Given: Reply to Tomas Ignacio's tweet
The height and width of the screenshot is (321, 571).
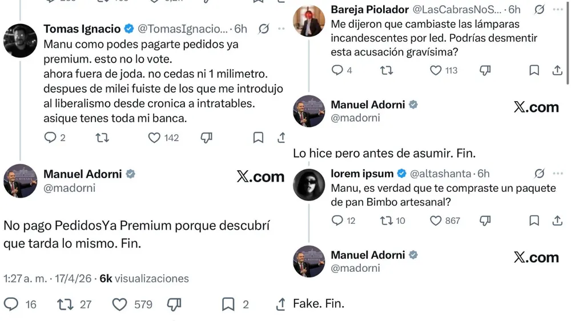Looking at the screenshot, I should 50,138.
